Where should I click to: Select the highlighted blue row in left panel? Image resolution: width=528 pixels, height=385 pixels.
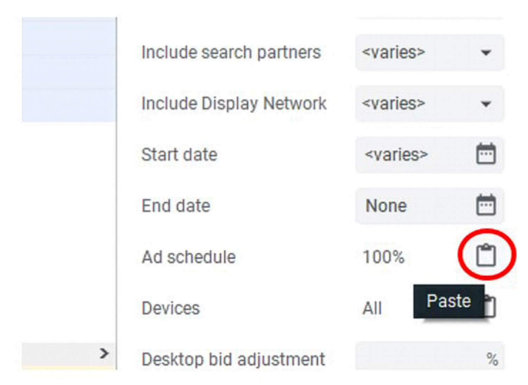[69, 70]
